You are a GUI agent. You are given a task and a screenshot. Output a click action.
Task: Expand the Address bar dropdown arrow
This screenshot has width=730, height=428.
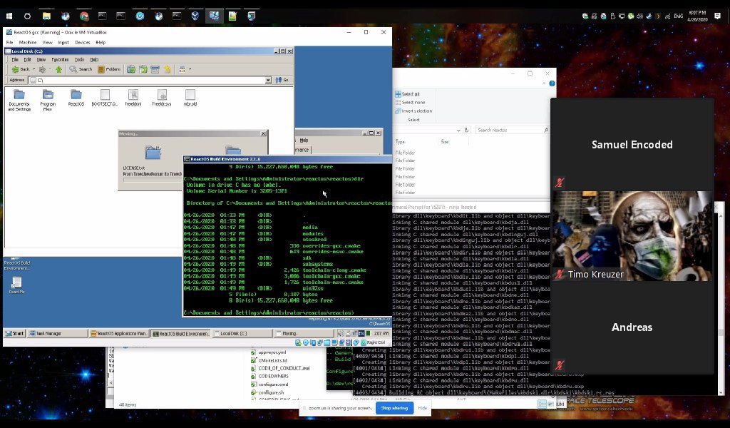268,80
